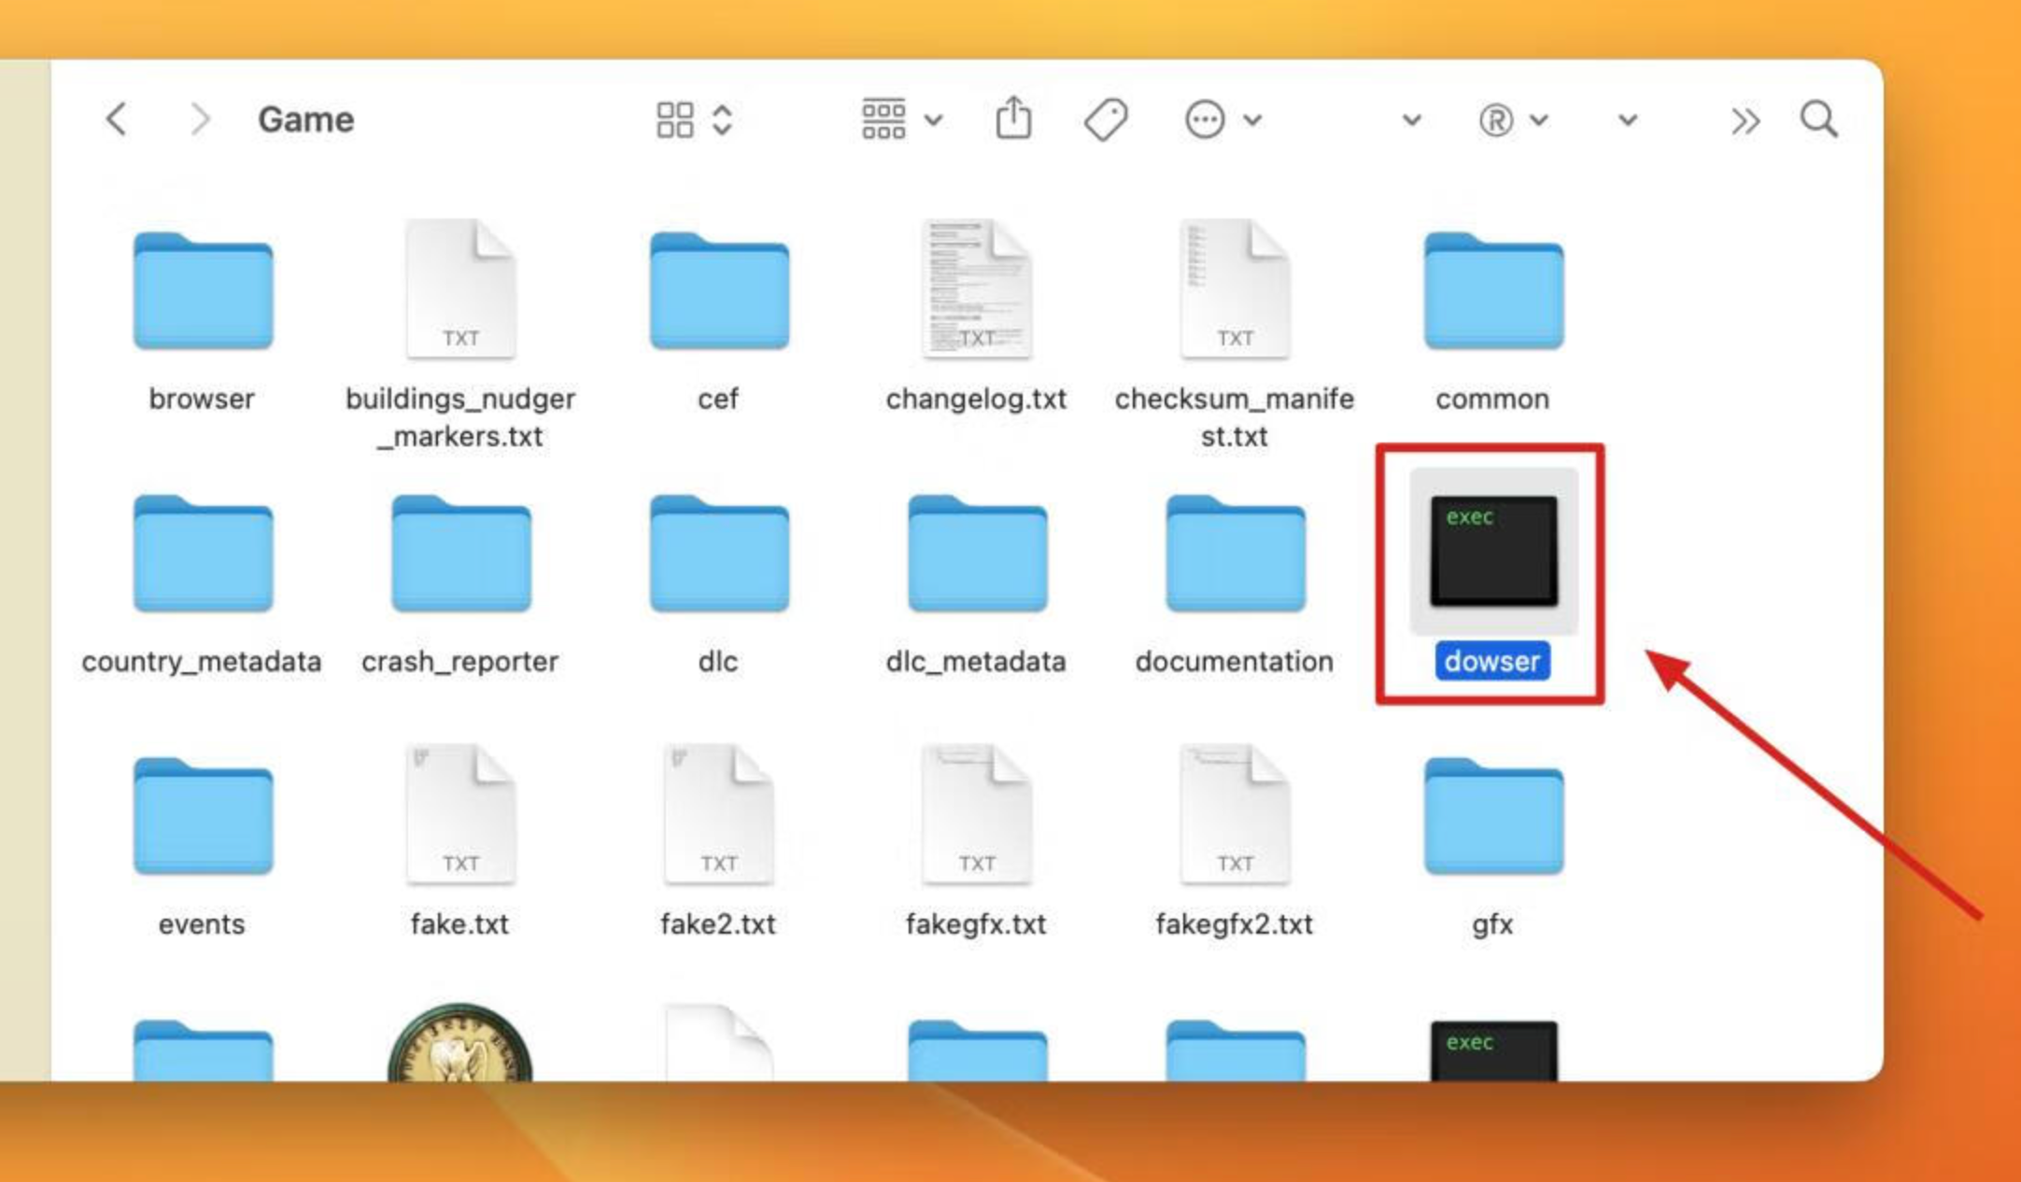Open the Share toolbar icon
This screenshot has height=1182, width=2021.
[x=1013, y=118]
